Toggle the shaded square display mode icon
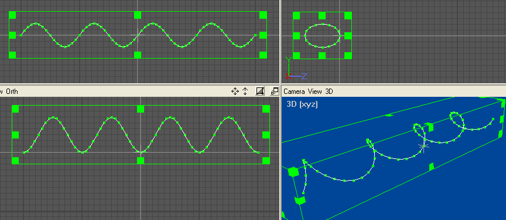 tap(260, 92)
